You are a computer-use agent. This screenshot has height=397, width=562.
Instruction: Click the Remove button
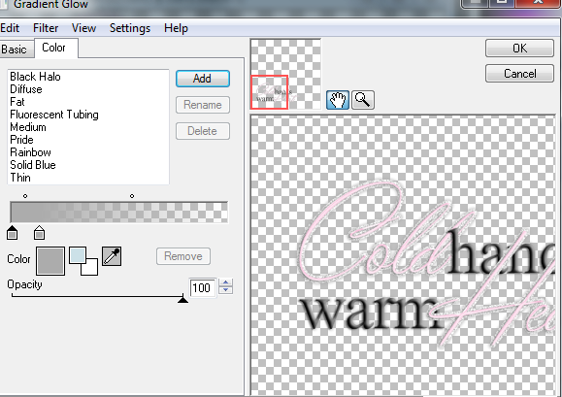tap(183, 256)
